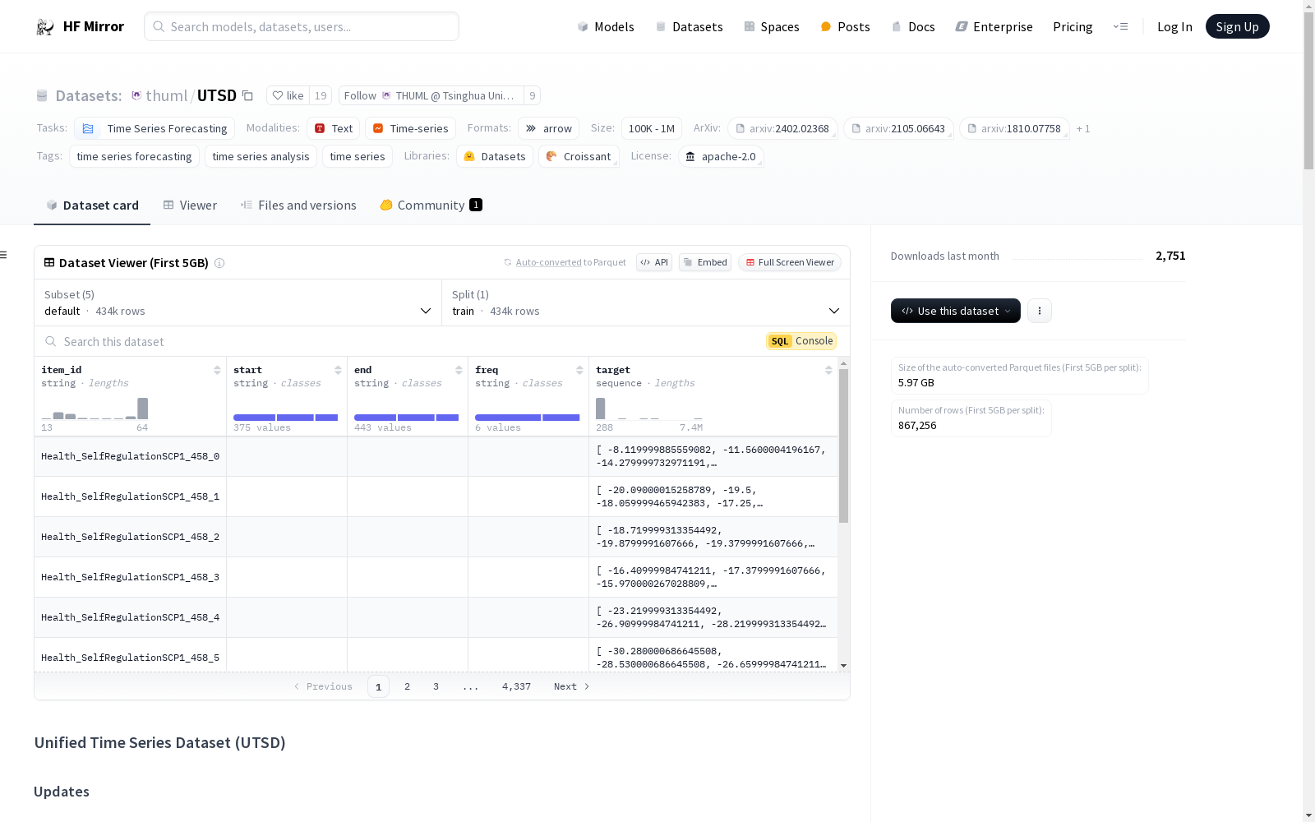Viewport: 1315px width, 822px height.
Task: Select the Text modality tag
Action: point(333,128)
